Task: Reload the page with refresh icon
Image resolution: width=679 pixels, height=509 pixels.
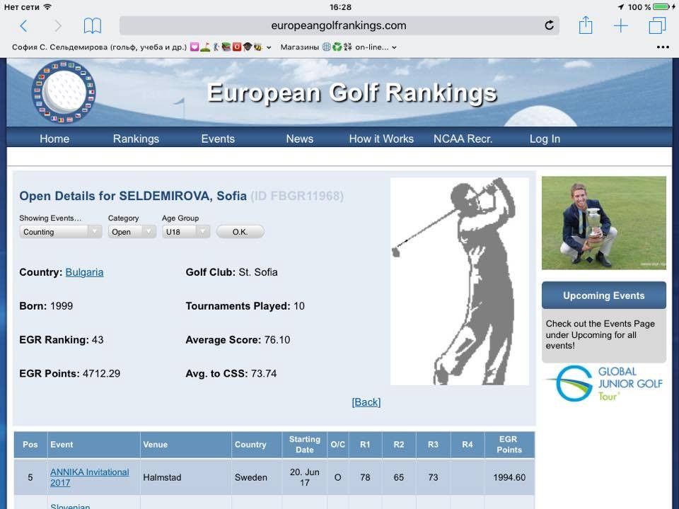Action: coord(549,25)
